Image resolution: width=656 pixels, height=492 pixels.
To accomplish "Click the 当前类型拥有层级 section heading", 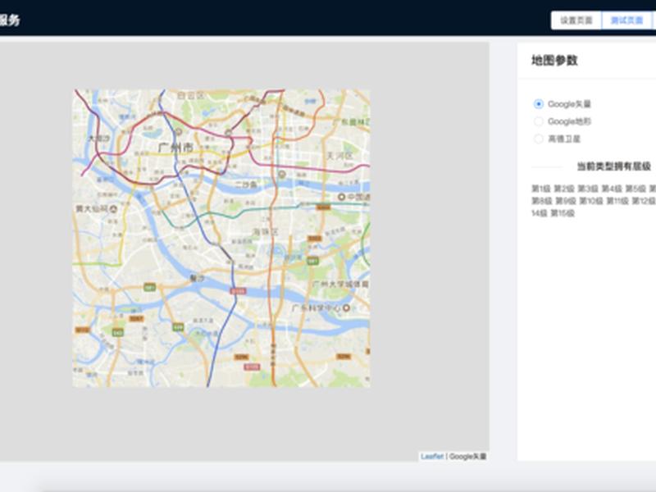I will [613, 166].
